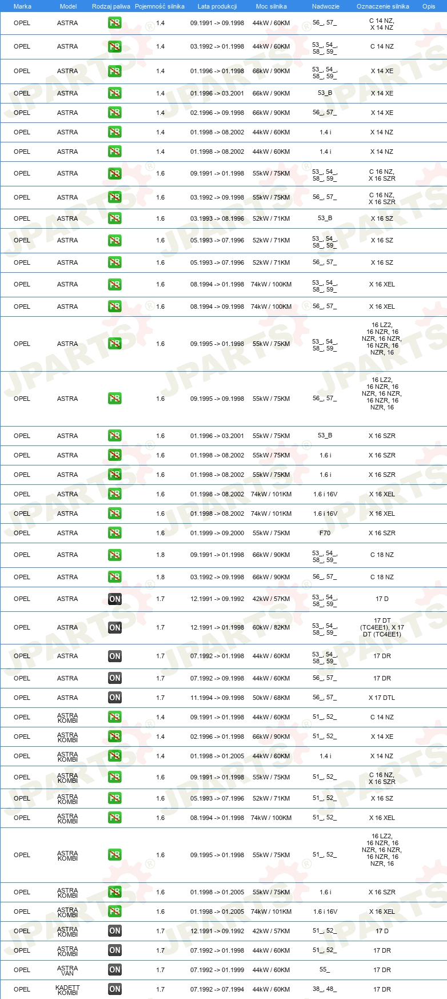Screen dimensions: 447x999
Task: Click diesel ON icon in KADETT KOMBI row
Action: 115,989
